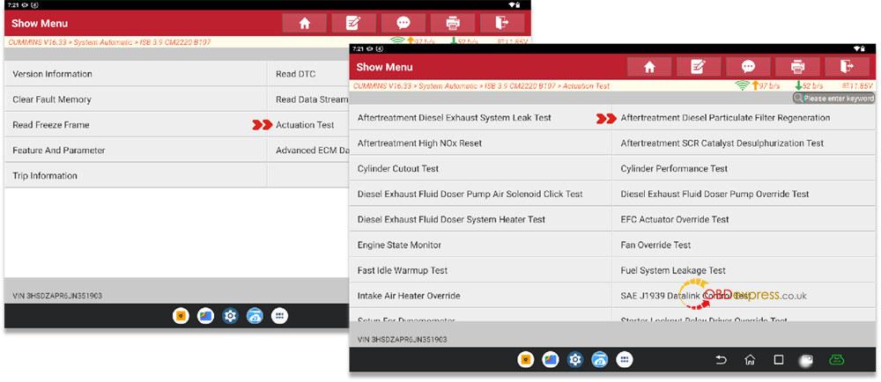Open Cylinder Cutout Test
This screenshot has height=382, width=881.
tap(480, 168)
